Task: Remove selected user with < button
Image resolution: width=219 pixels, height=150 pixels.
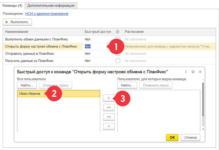Action: click(109, 126)
